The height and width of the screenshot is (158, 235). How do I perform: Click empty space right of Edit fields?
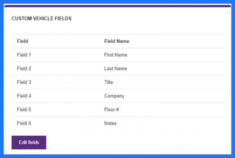tap(135, 142)
